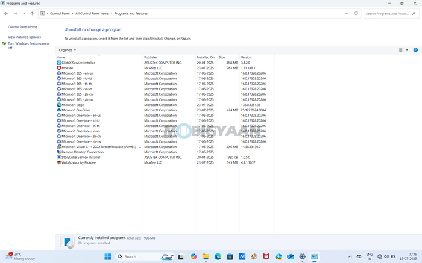Open the Control Panel Home link
The height and width of the screenshot is (263, 422).
pos(23,27)
